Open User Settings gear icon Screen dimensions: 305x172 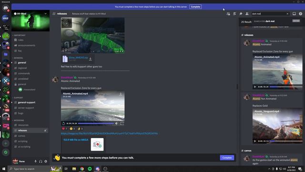coord(46,161)
